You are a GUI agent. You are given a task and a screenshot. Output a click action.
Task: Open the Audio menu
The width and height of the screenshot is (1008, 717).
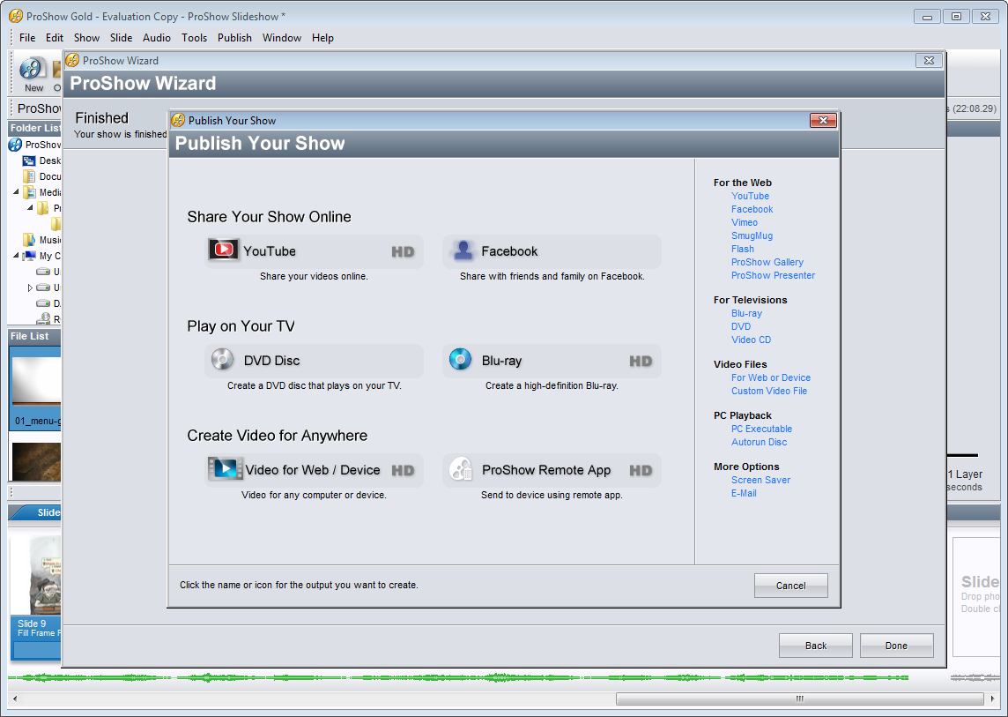click(157, 38)
